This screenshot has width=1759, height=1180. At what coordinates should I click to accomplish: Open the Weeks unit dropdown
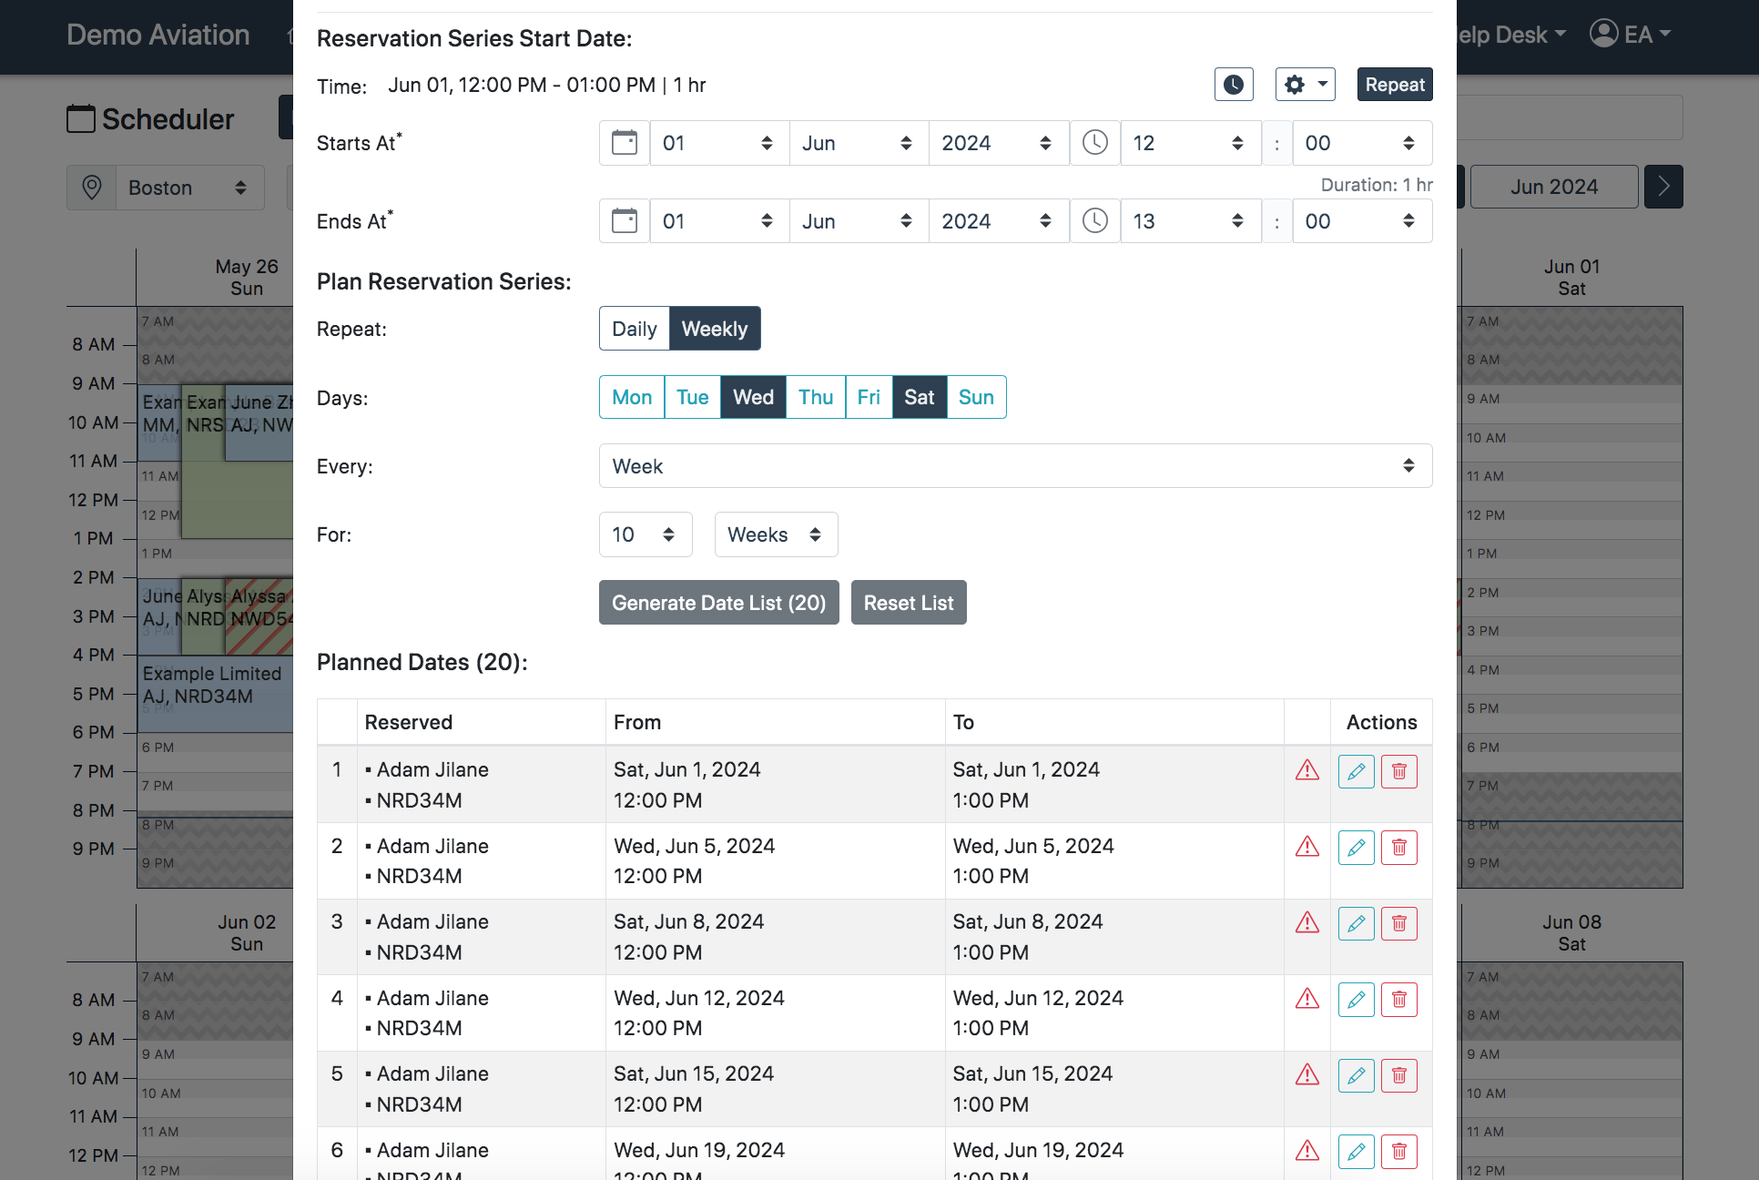776,534
